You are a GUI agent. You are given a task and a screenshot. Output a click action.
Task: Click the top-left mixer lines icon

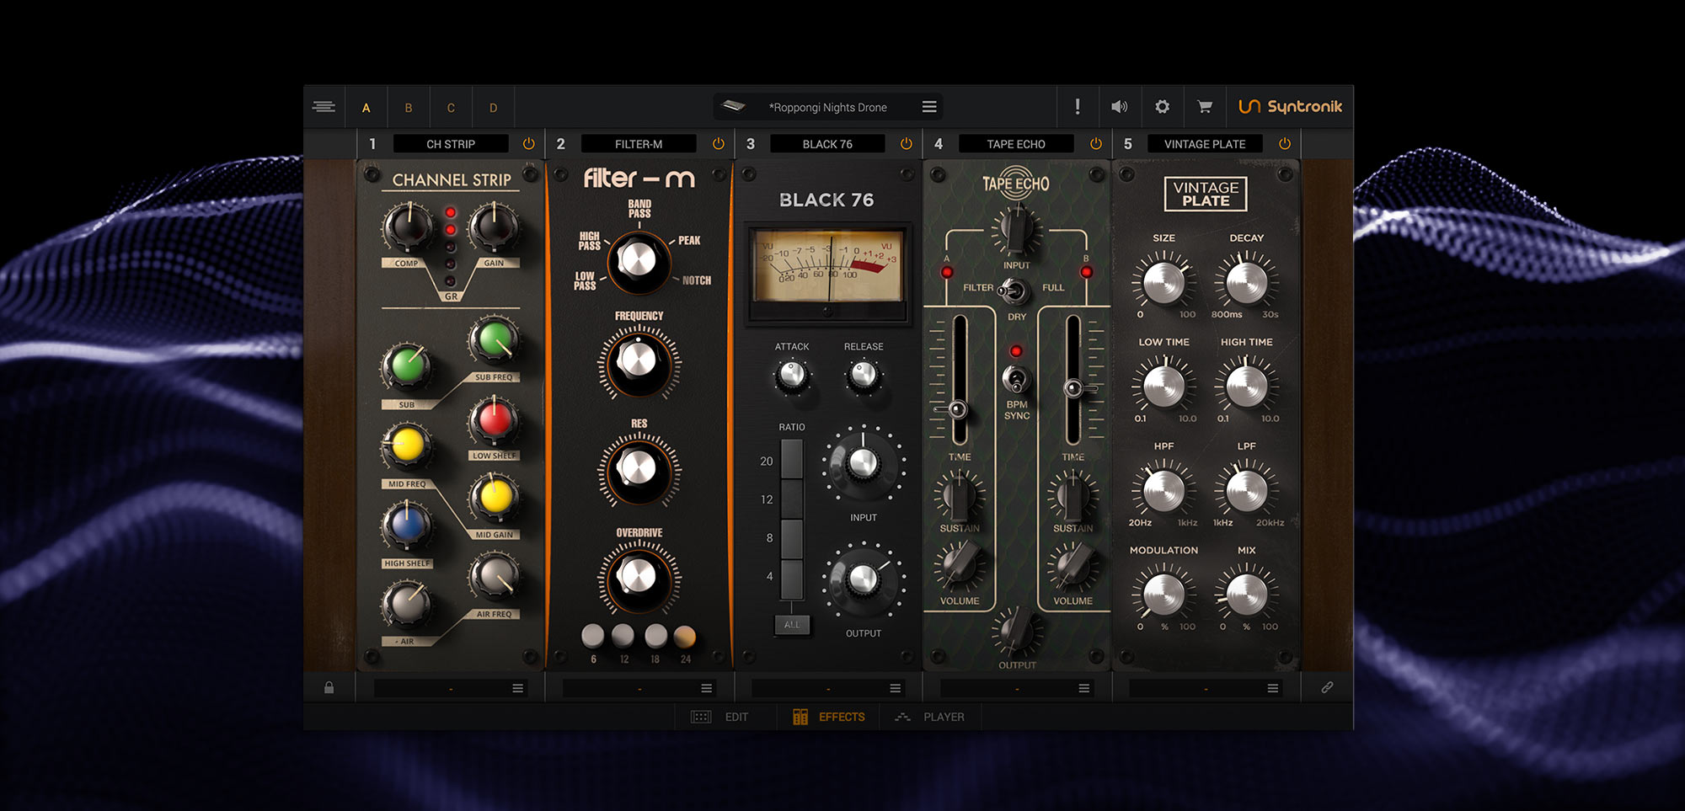click(324, 107)
